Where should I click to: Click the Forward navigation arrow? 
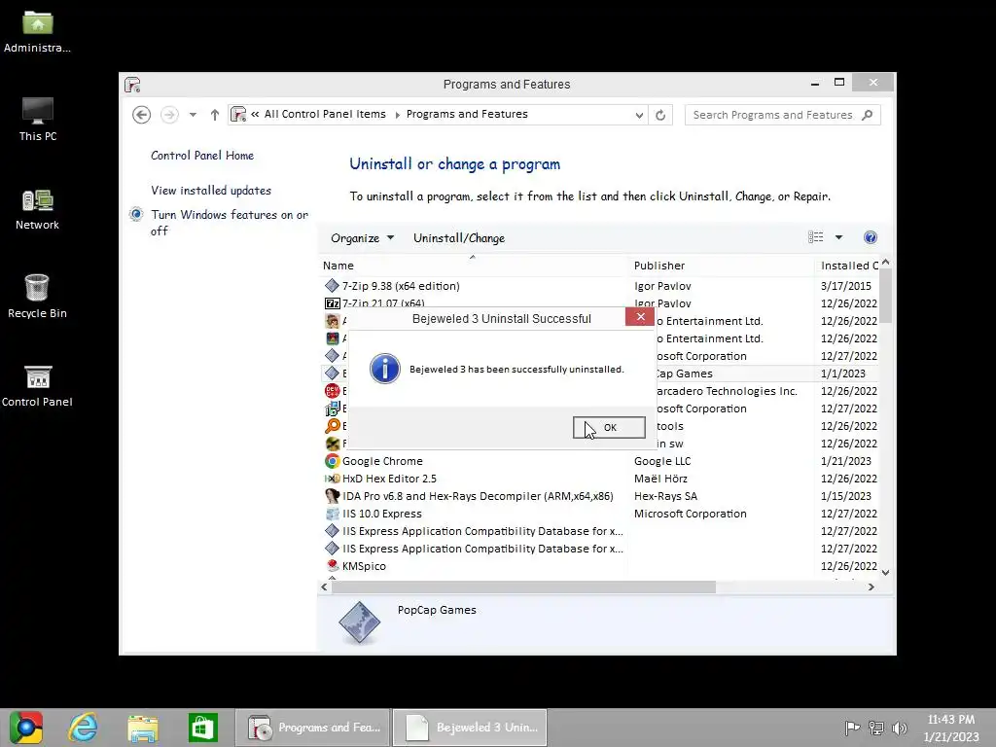[x=169, y=115]
